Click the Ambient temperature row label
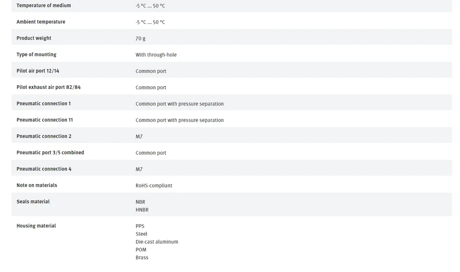 [x=41, y=22]
